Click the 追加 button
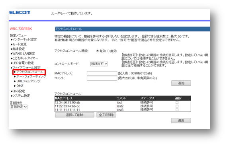227x146 pixels. 181,83
